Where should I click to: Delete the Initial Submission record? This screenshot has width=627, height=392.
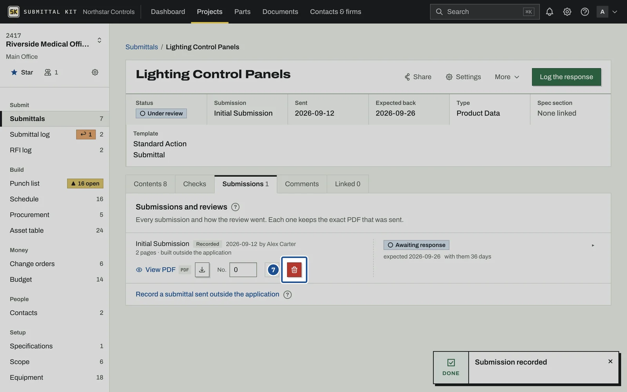(294, 270)
